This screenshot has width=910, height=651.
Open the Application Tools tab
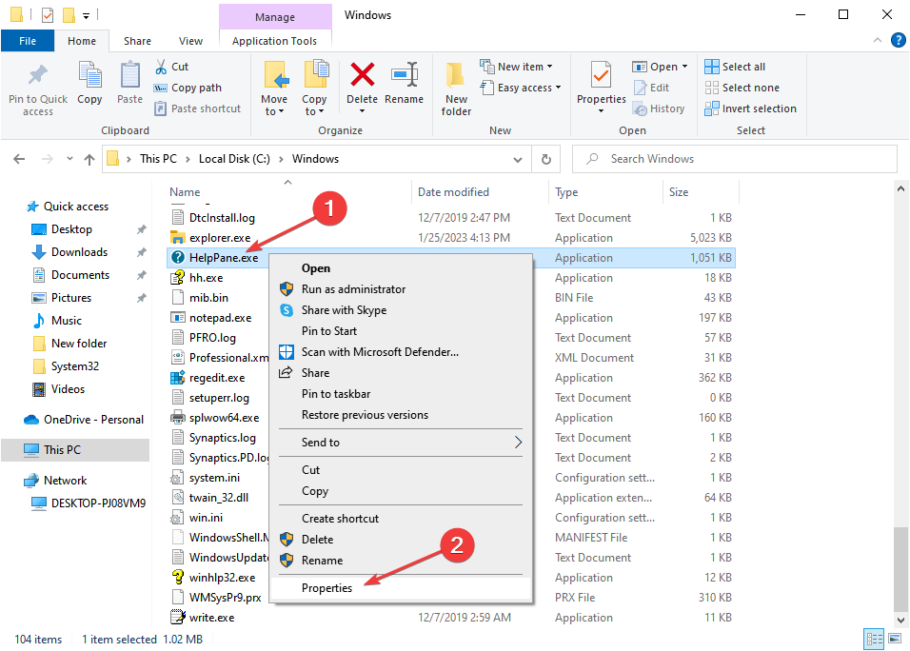point(274,41)
